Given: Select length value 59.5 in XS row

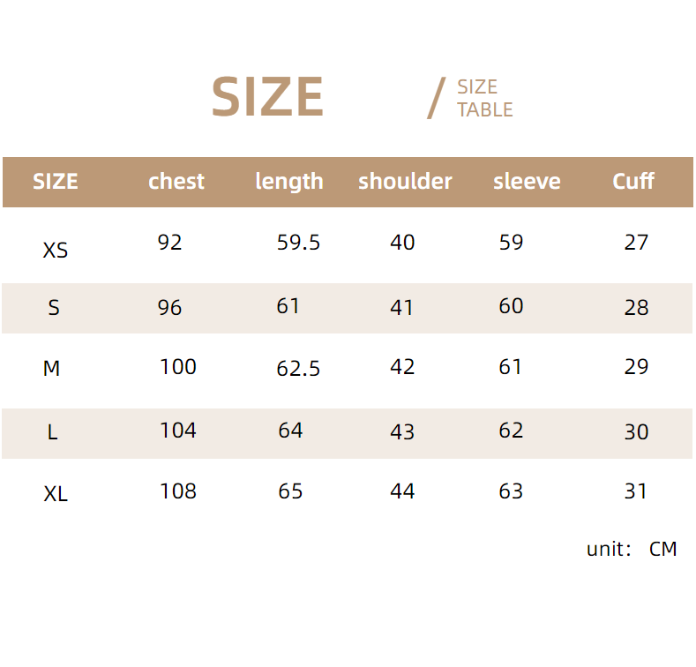Looking at the screenshot, I should point(298,243).
